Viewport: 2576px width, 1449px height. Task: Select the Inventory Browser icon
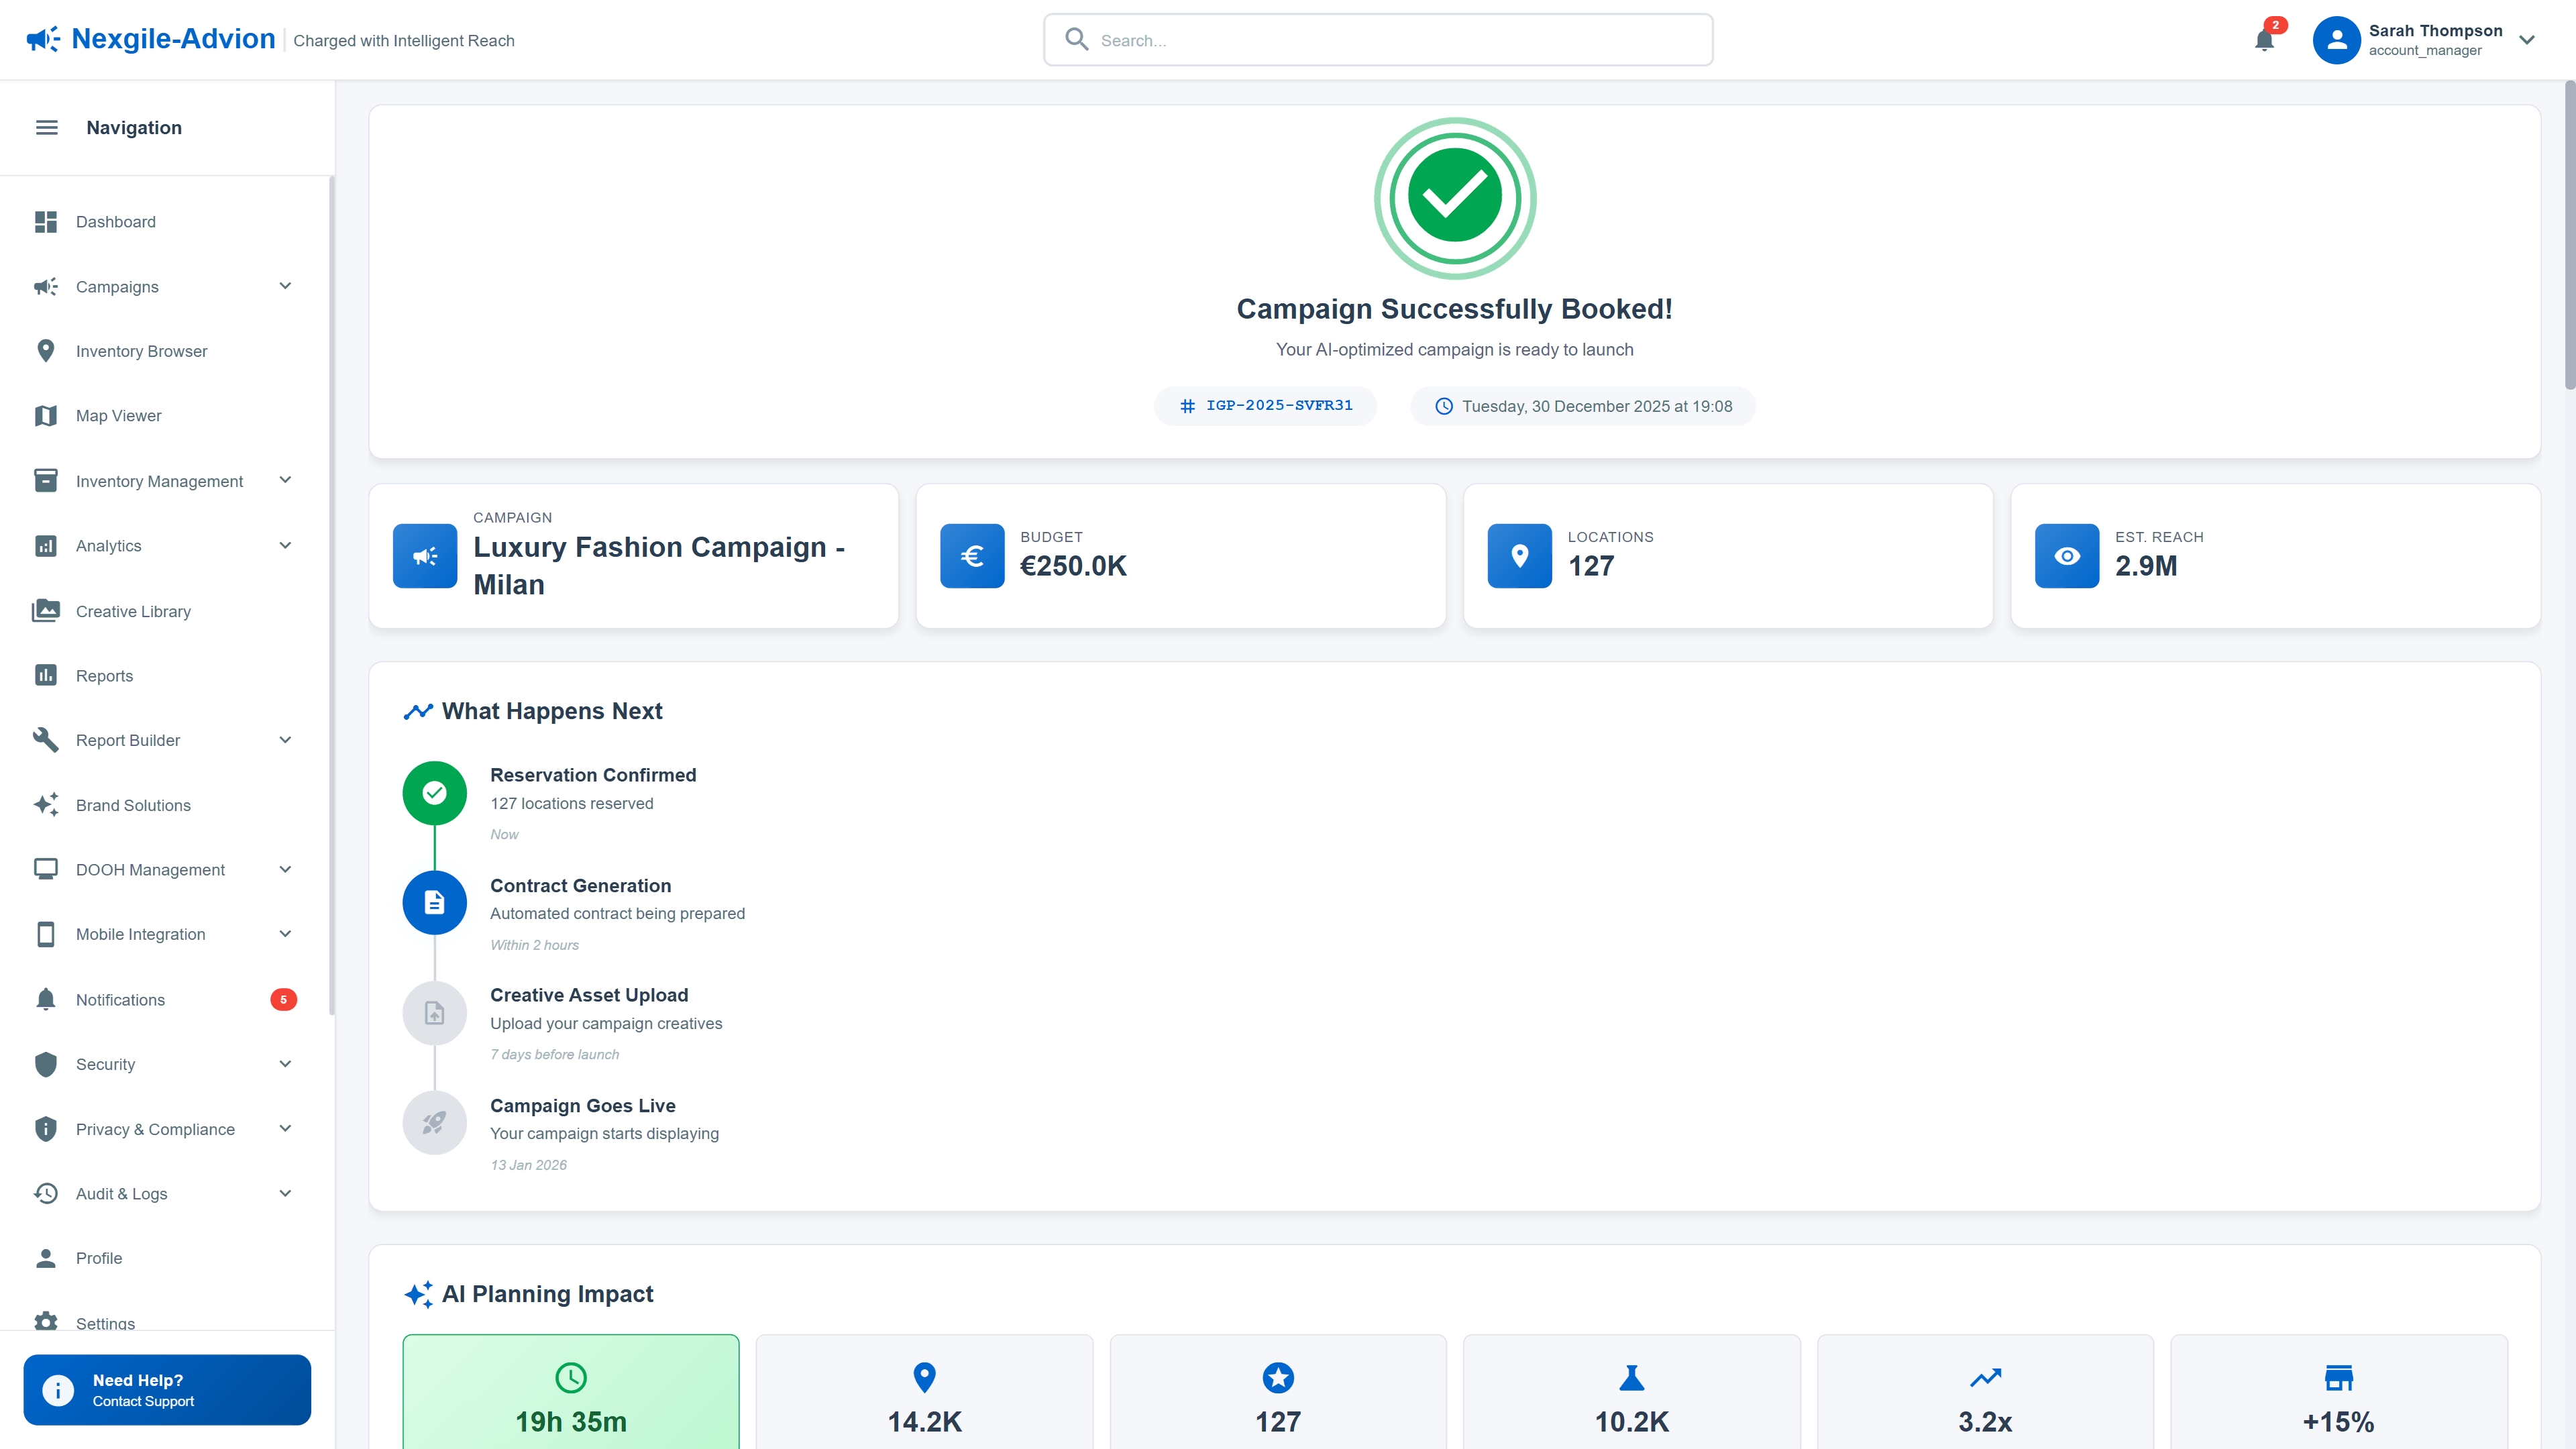point(46,351)
